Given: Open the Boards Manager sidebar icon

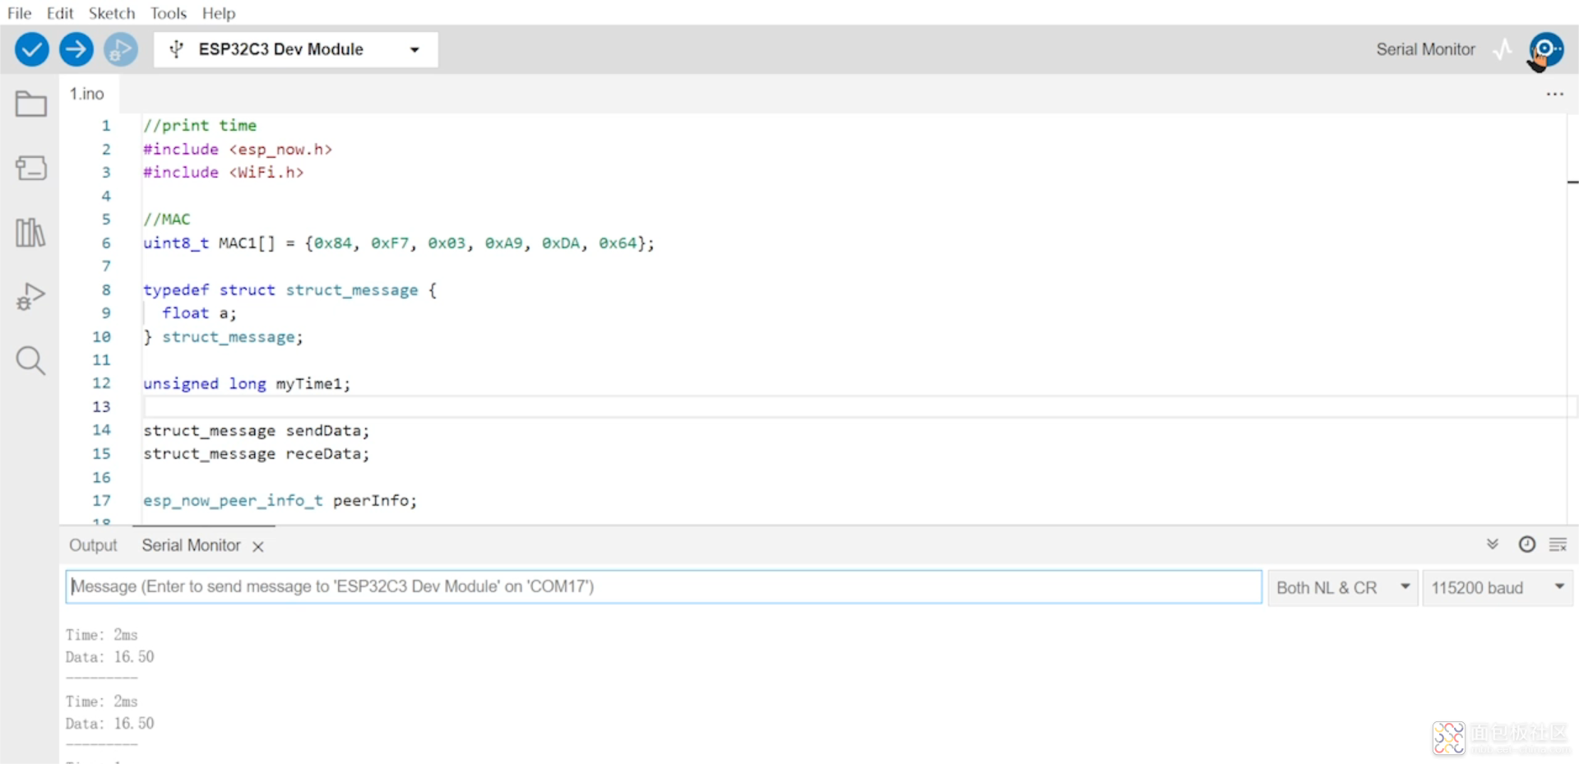Looking at the screenshot, I should pyautogui.click(x=31, y=168).
